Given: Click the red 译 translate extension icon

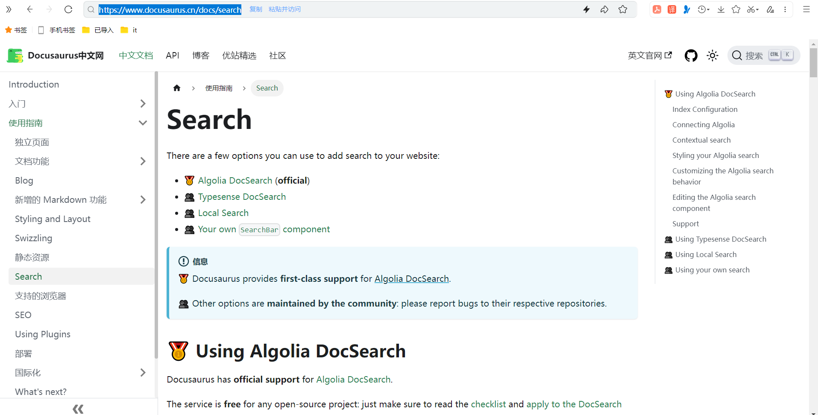Looking at the screenshot, I should (x=672, y=9).
